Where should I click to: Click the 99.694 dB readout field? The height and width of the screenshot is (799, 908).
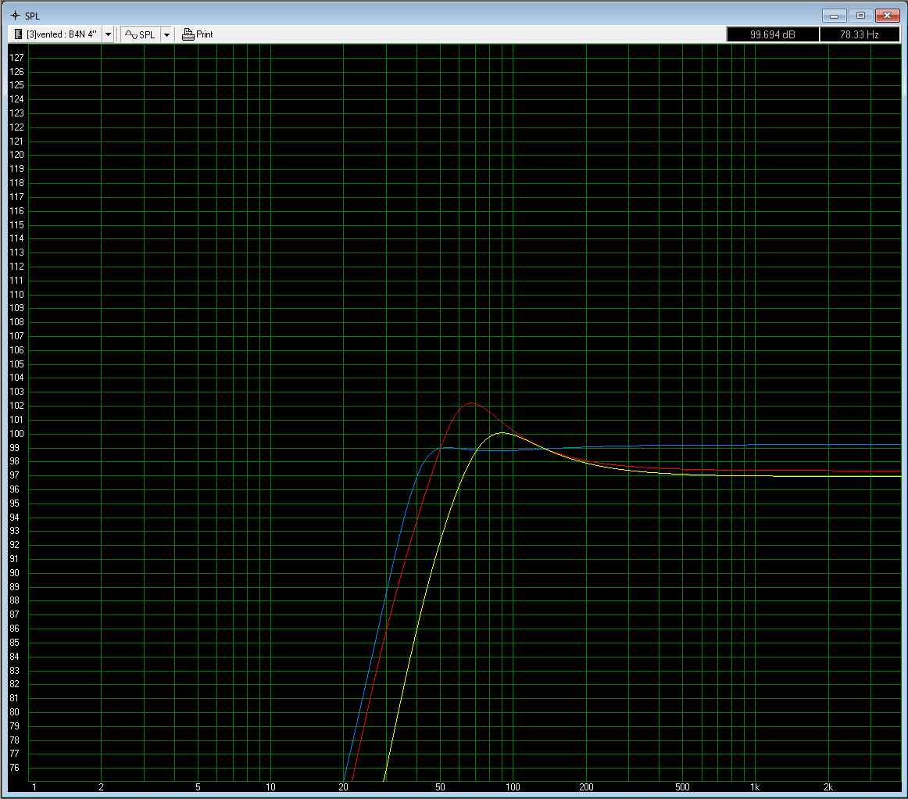point(772,34)
